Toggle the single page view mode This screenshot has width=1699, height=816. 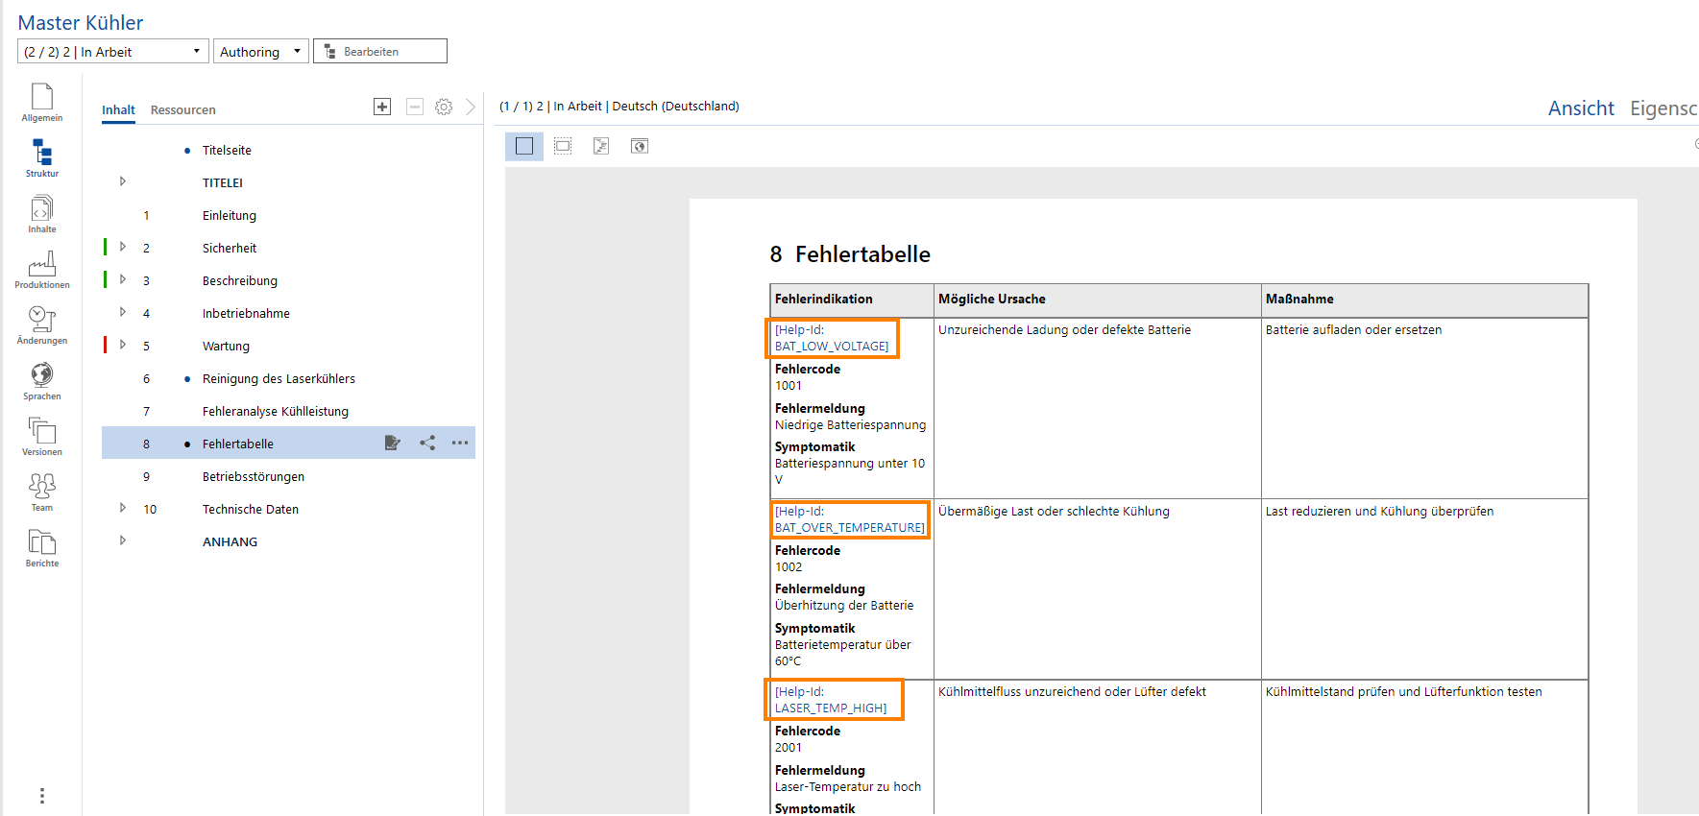point(524,146)
